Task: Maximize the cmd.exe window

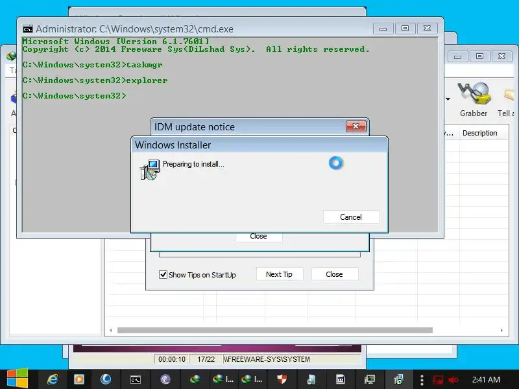Action: 405,29
